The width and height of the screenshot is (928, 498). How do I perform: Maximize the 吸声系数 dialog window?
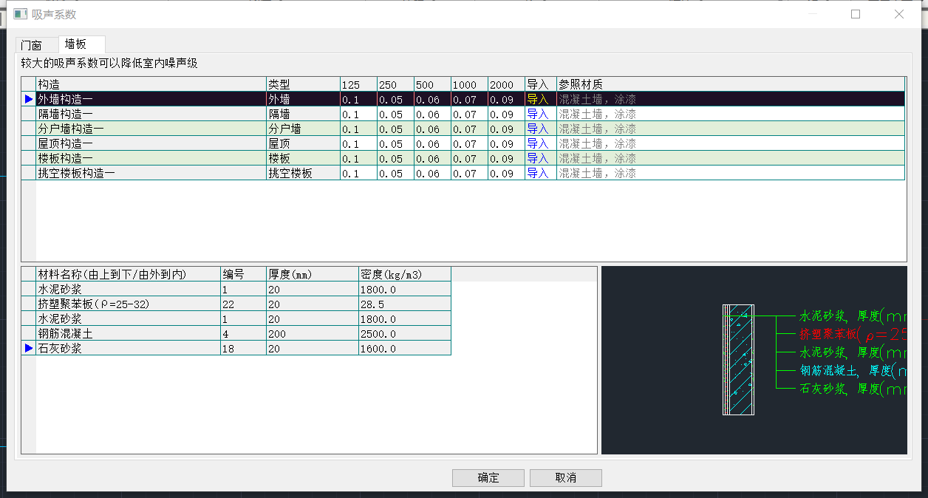(x=856, y=14)
